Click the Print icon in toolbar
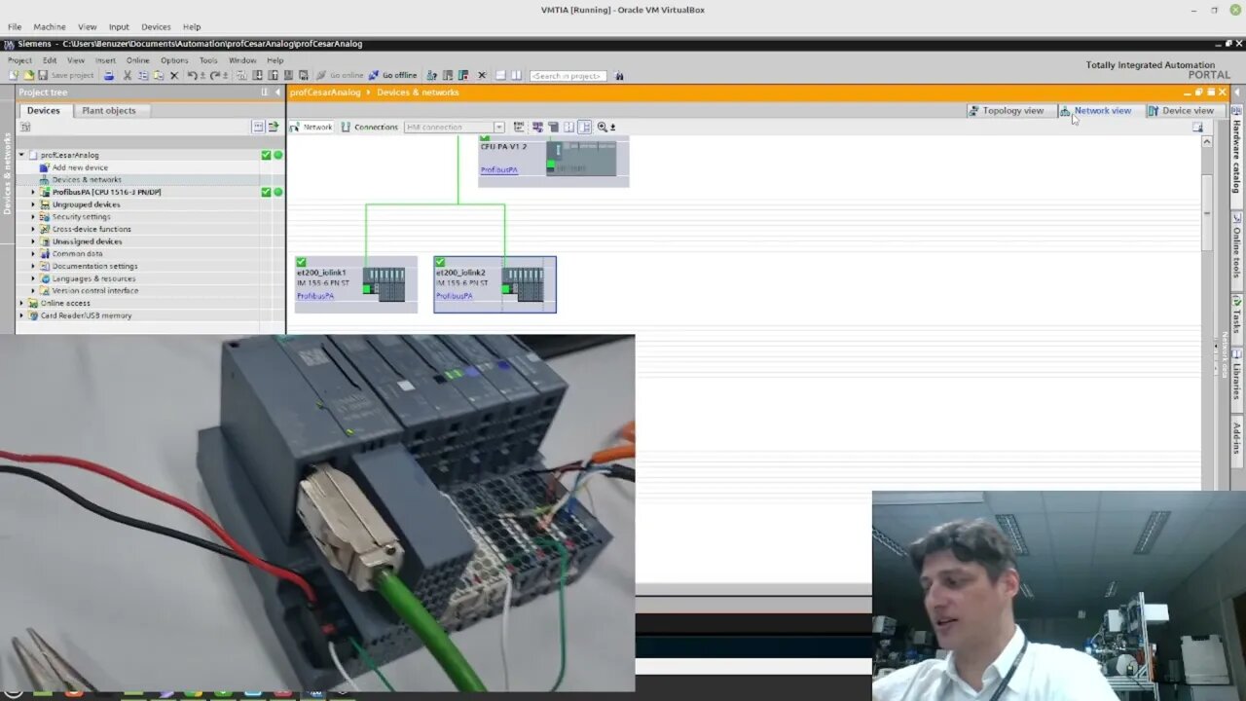 click(109, 75)
